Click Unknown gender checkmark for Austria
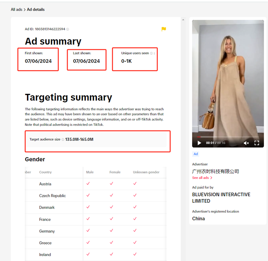Viewport: 268px width, 261px height. click(x=135, y=184)
